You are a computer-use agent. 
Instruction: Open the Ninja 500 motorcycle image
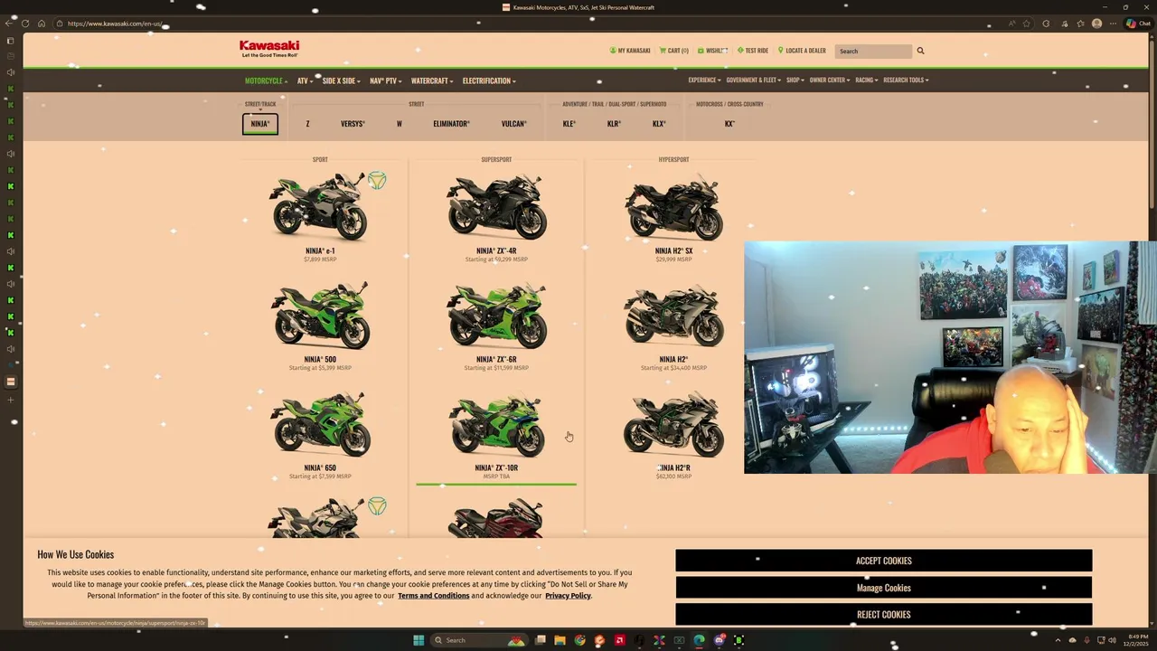click(320, 316)
